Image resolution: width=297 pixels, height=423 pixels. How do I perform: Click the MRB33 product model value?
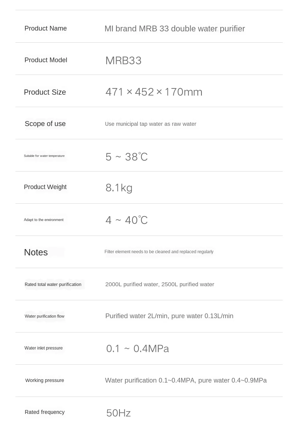point(123,61)
